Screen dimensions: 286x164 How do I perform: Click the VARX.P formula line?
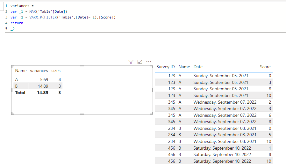point(63,17)
